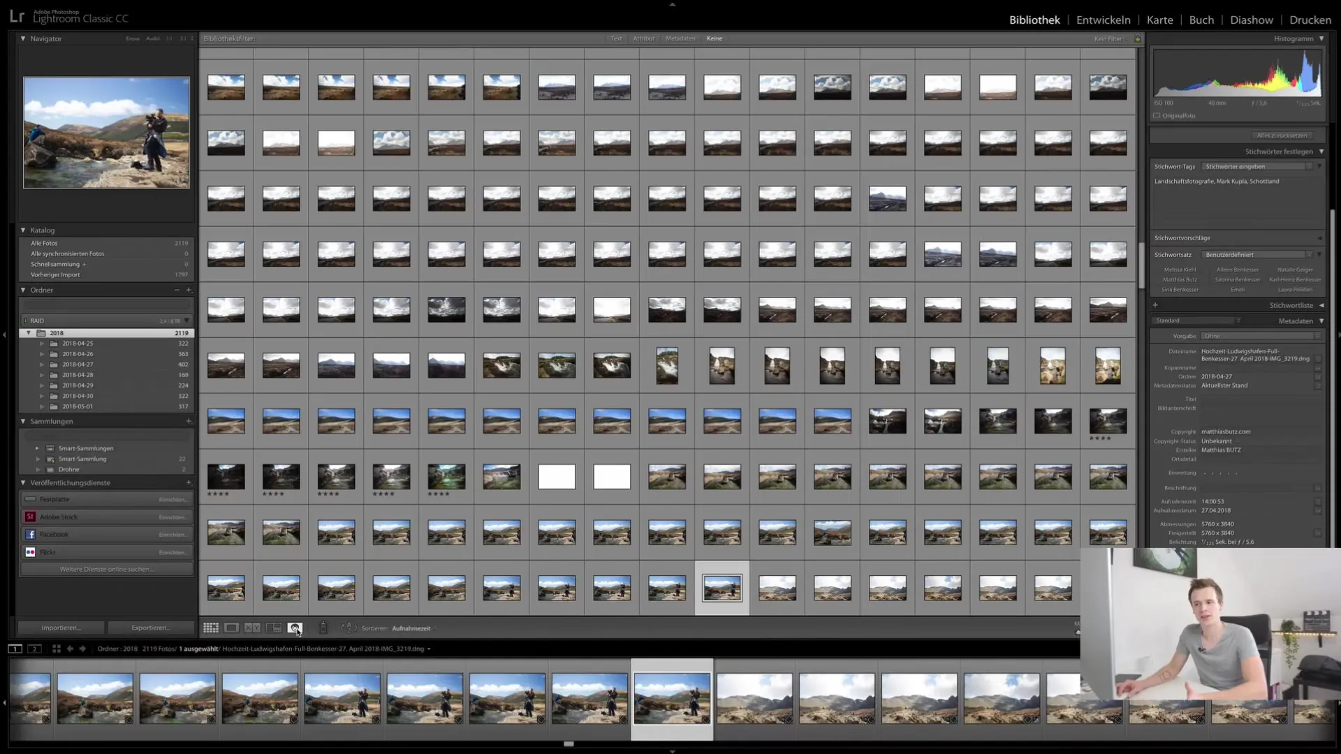Show second window monitor 2
The image size is (1341, 754).
[x=34, y=649]
